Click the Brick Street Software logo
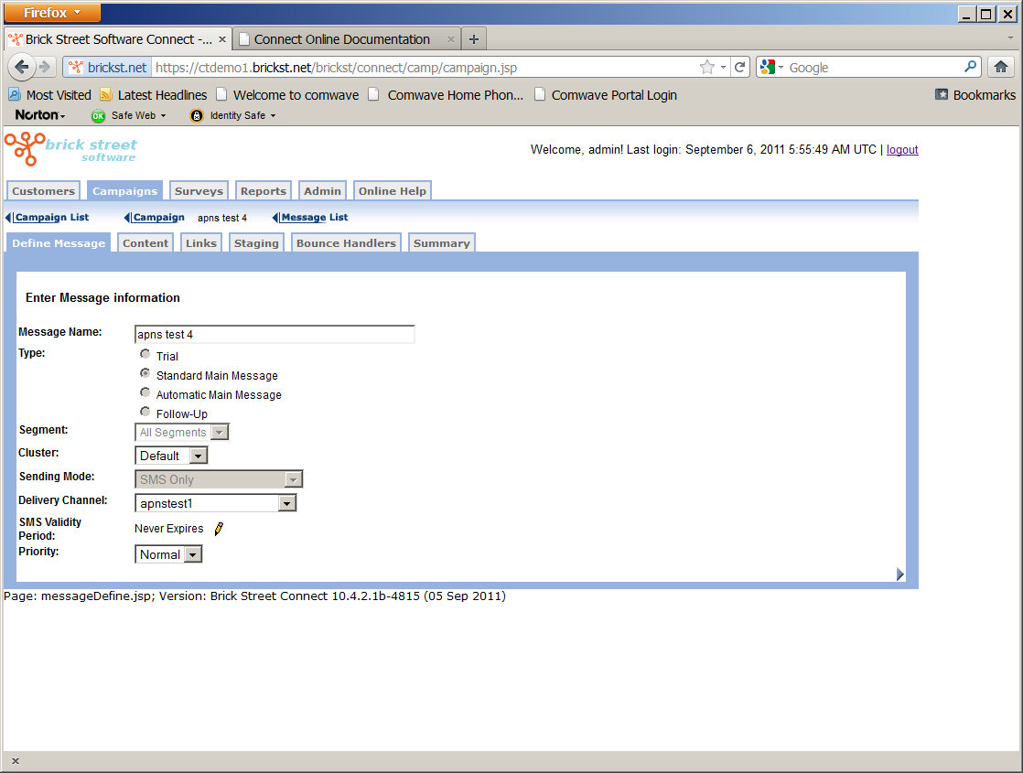 pyautogui.click(x=71, y=149)
